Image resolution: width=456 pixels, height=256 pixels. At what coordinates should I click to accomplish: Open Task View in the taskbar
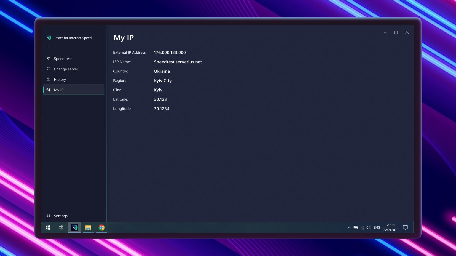(x=61, y=228)
